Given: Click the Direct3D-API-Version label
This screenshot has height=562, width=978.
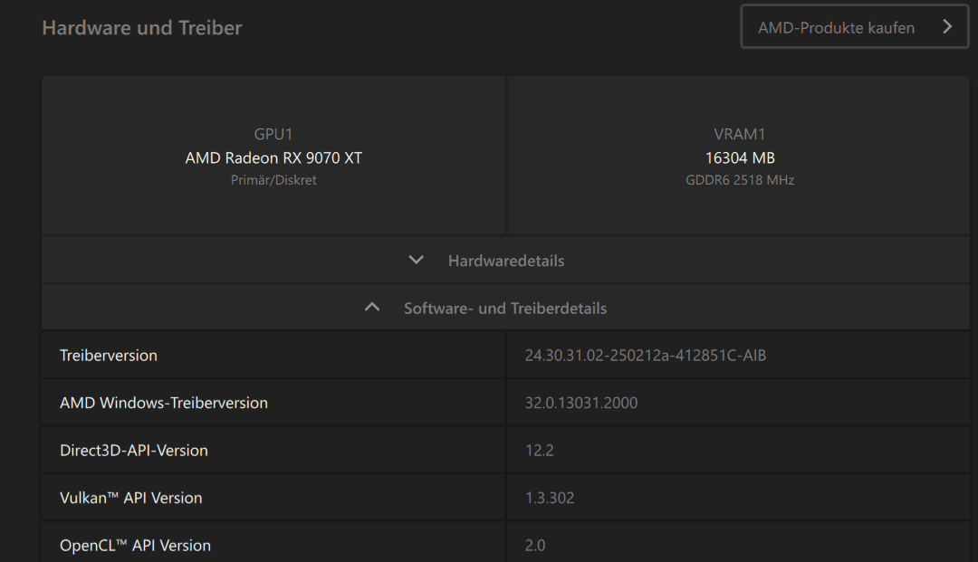Looking at the screenshot, I should click(134, 451).
